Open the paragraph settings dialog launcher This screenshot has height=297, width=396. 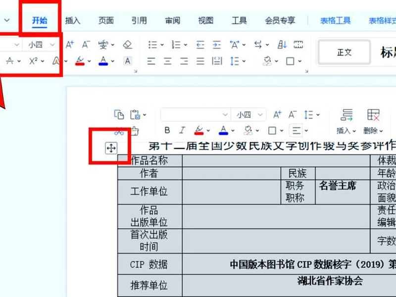click(306, 71)
